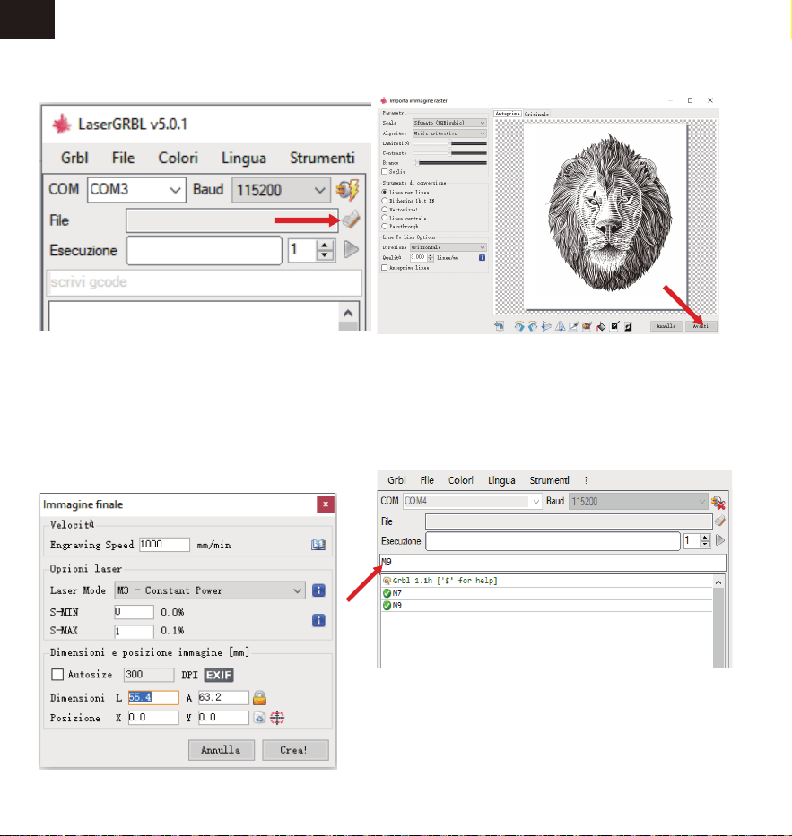This screenshot has height=836, width=792.
Task: Invert colors icon in raster import toolbar
Action: pyautogui.click(x=628, y=326)
